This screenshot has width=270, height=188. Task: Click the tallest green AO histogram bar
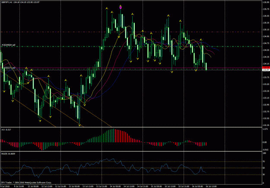pos(114,135)
